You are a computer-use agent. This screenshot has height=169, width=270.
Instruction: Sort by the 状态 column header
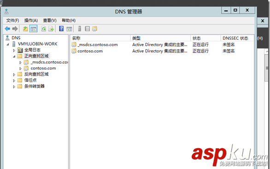pyautogui.click(x=205, y=38)
